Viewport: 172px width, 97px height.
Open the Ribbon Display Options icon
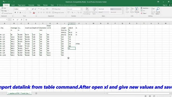pos(158,2)
